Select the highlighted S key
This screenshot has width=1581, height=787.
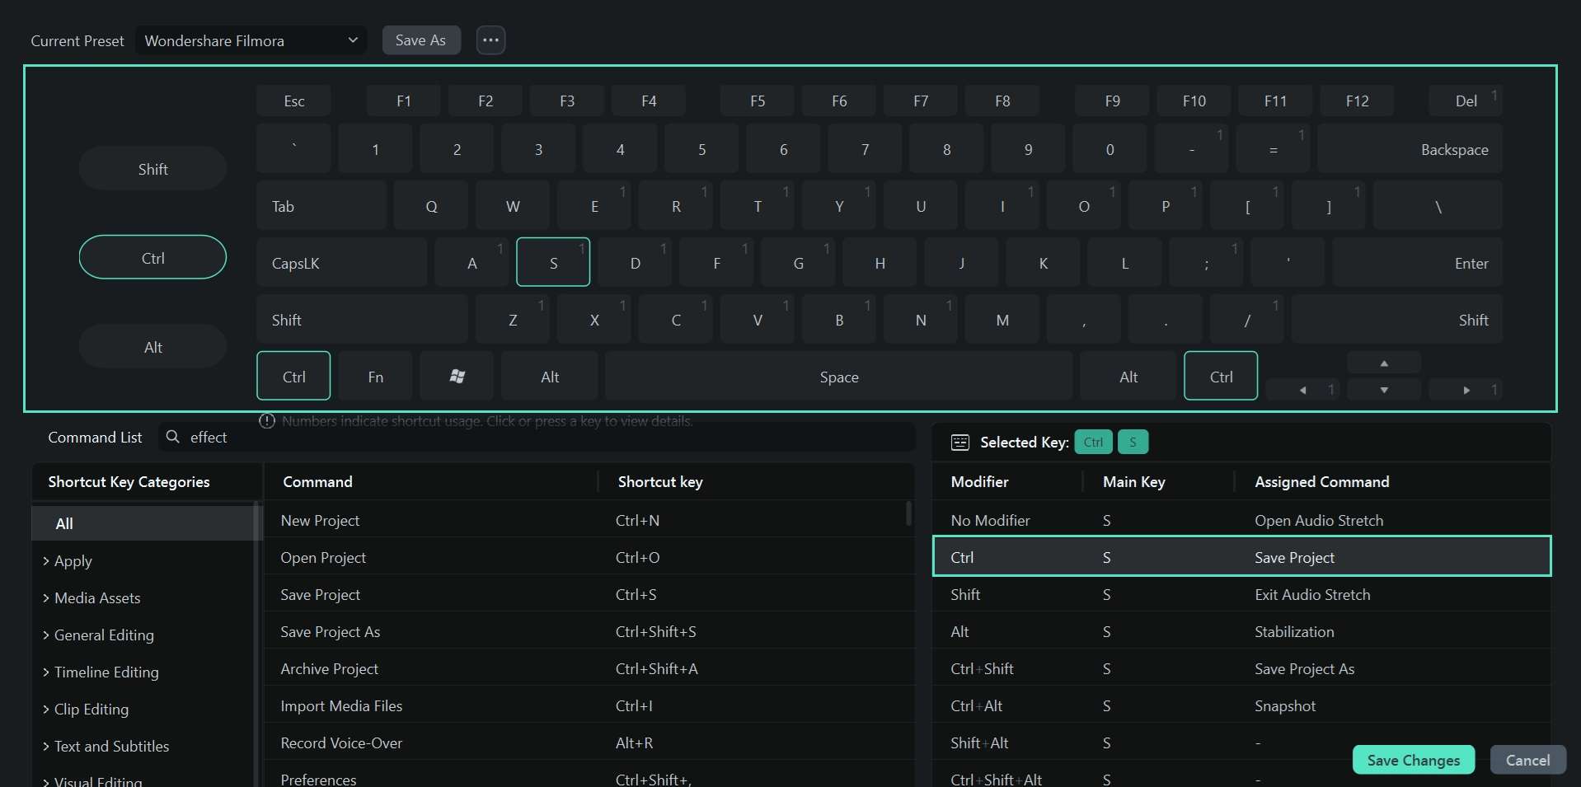pyautogui.click(x=553, y=263)
